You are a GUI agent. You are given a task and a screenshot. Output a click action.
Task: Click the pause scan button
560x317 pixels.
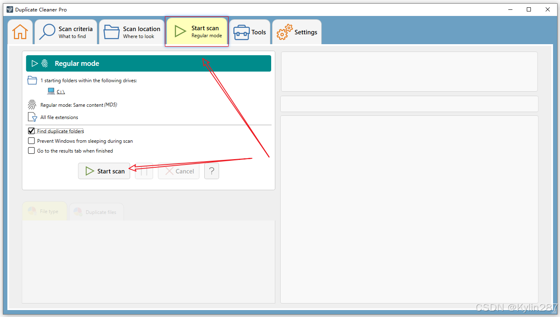(x=144, y=171)
